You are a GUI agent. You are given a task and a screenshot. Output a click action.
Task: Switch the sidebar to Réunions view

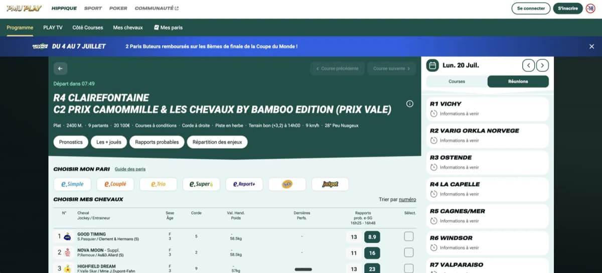(518, 81)
